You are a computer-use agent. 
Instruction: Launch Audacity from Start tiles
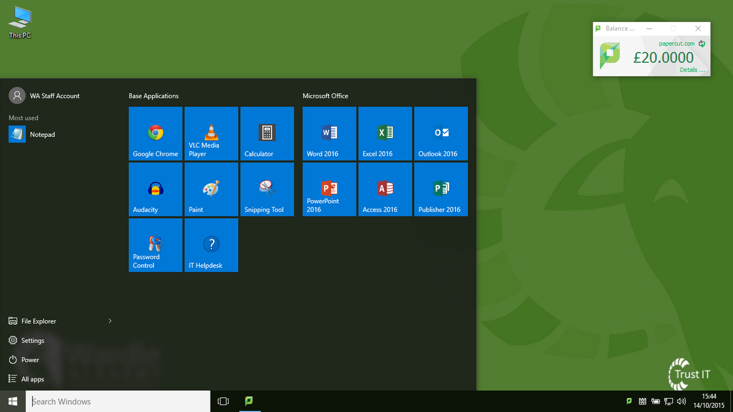click(x=156, y=189)
